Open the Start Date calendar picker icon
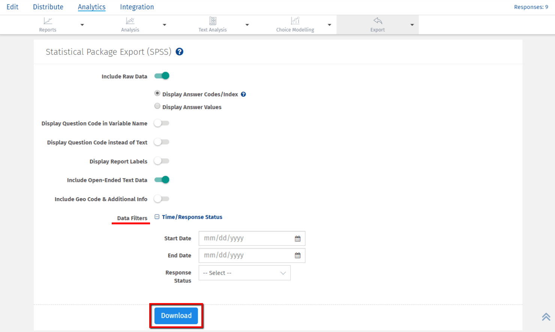 click(x=298, y=239)
